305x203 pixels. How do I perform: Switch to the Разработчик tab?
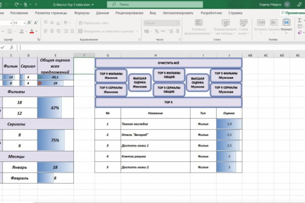pos(211,13)
